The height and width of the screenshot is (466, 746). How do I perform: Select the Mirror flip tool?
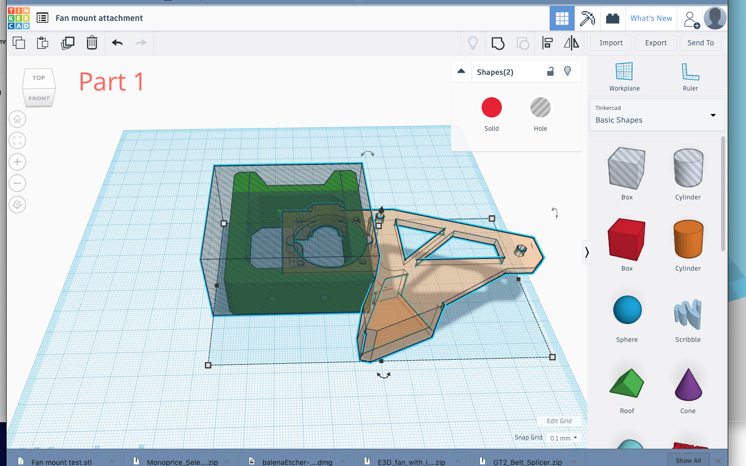(x=572, y=43)
